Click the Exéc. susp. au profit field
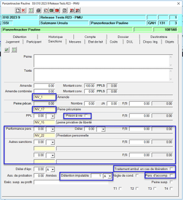This screenshot has height=200, width=183. tap(71, 182)
